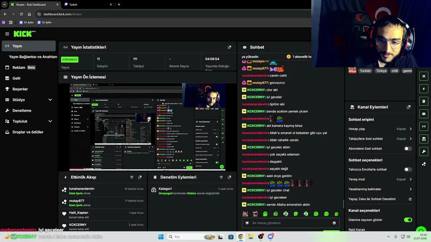Open the Başarılar page

pyautogui.click(x=29, y=89)
